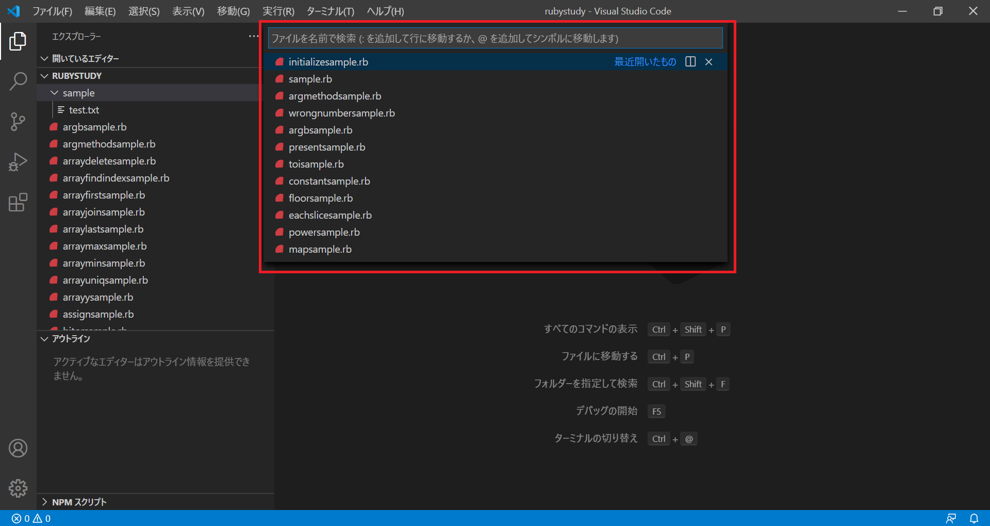Image resolution: width=990 pixels, height=526 pixels.
Task: Click the file name search input box
Action: (495, 38)
